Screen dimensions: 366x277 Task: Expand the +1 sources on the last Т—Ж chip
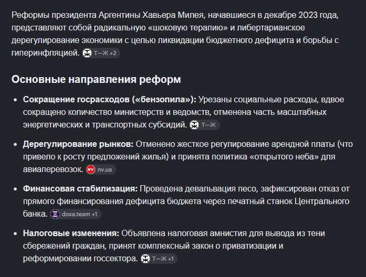click(x=171, y=259)
